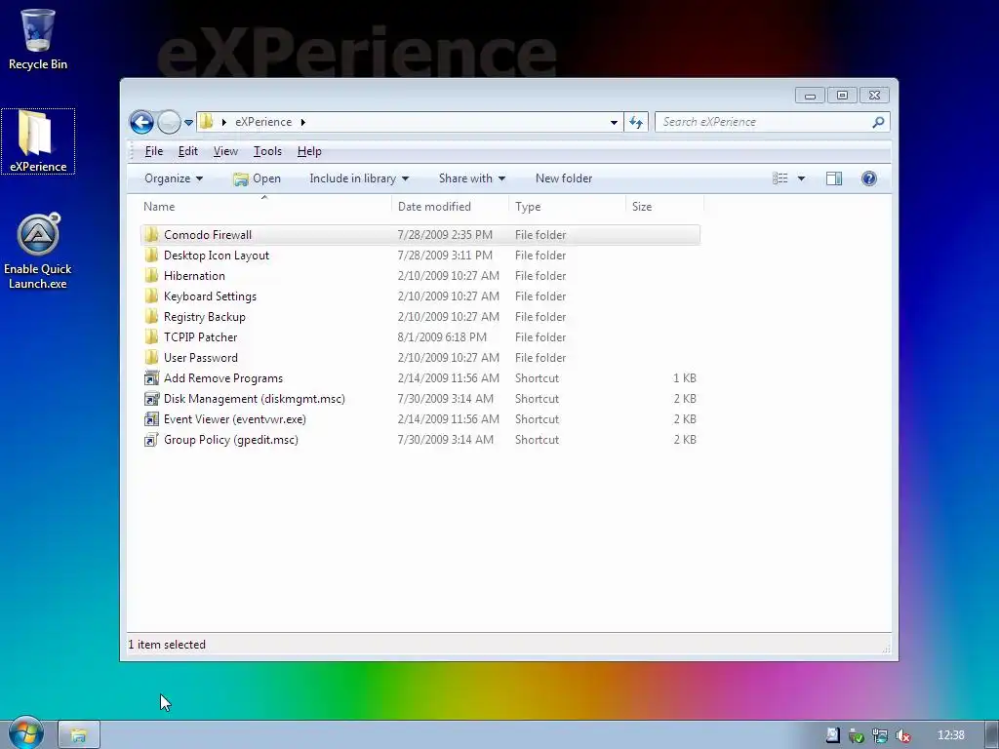Click the network tray icon
This screenshot has width=999, height=749.
point(880,735)
